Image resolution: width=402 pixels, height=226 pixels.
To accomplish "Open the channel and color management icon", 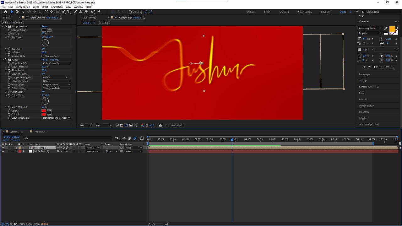I will pos(142,125).
